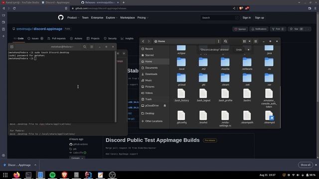This screenshot has height=179, width=319.
Task: Open the file manager hamburger menu
Action: tap(256, 41)
